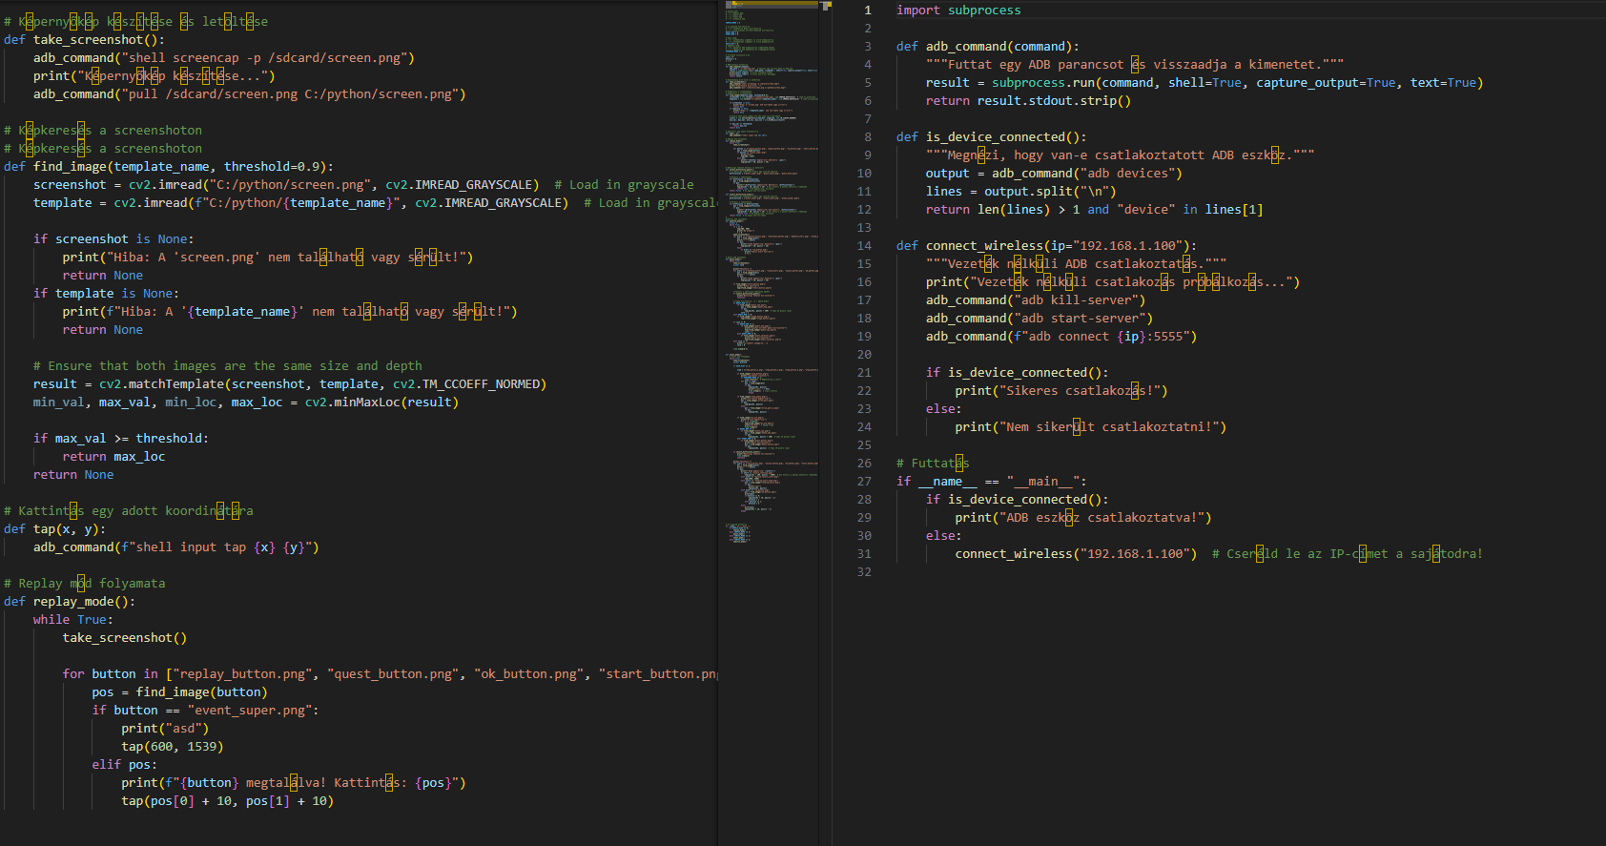The width and height of the screenshot is (1606, 846).
Task: Click the "__main__" string on line 27
Action: pos(1043,482)
